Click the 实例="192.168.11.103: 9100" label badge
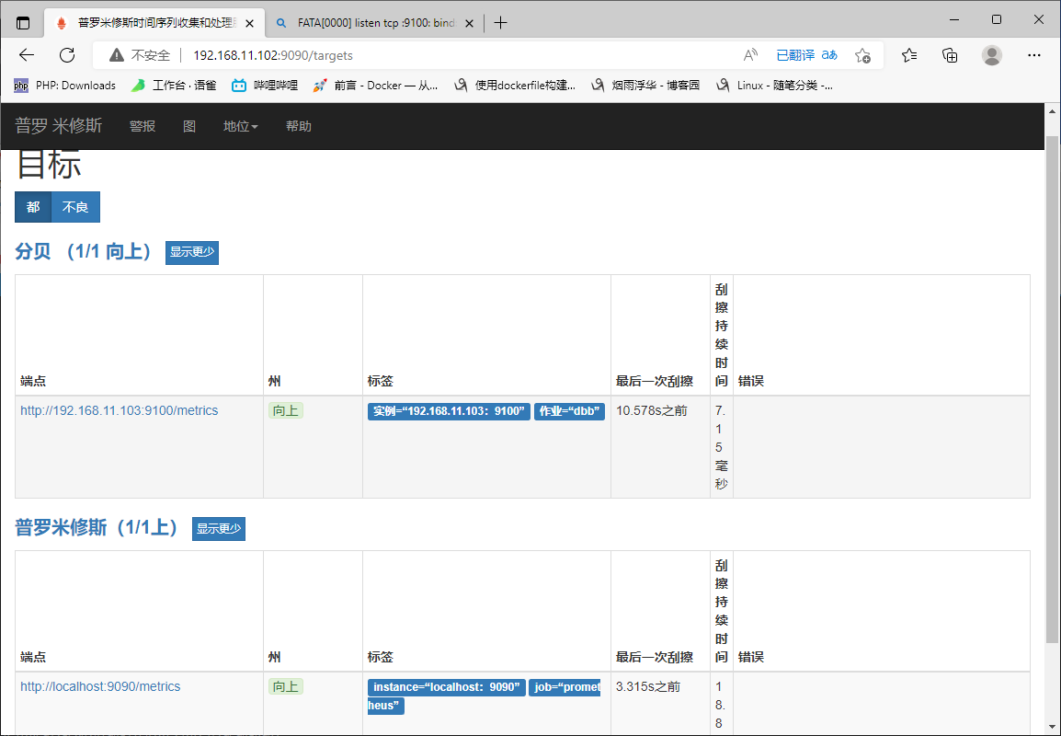 point(450,411)
